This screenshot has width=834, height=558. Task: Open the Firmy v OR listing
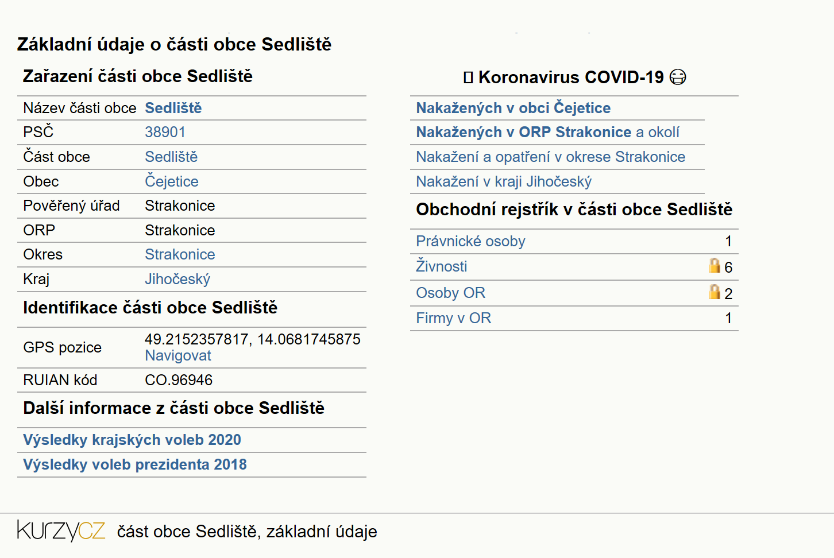pyautogui.click(x=453, y=318)
